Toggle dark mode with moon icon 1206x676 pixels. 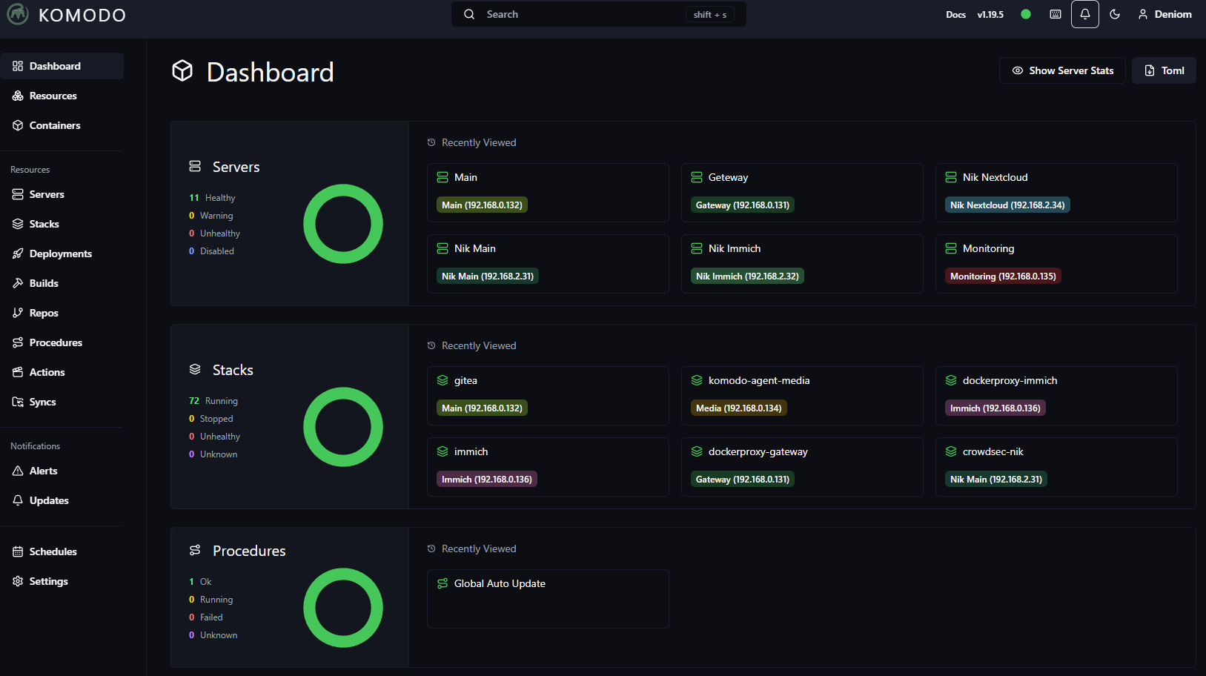tap(1115, 14)
